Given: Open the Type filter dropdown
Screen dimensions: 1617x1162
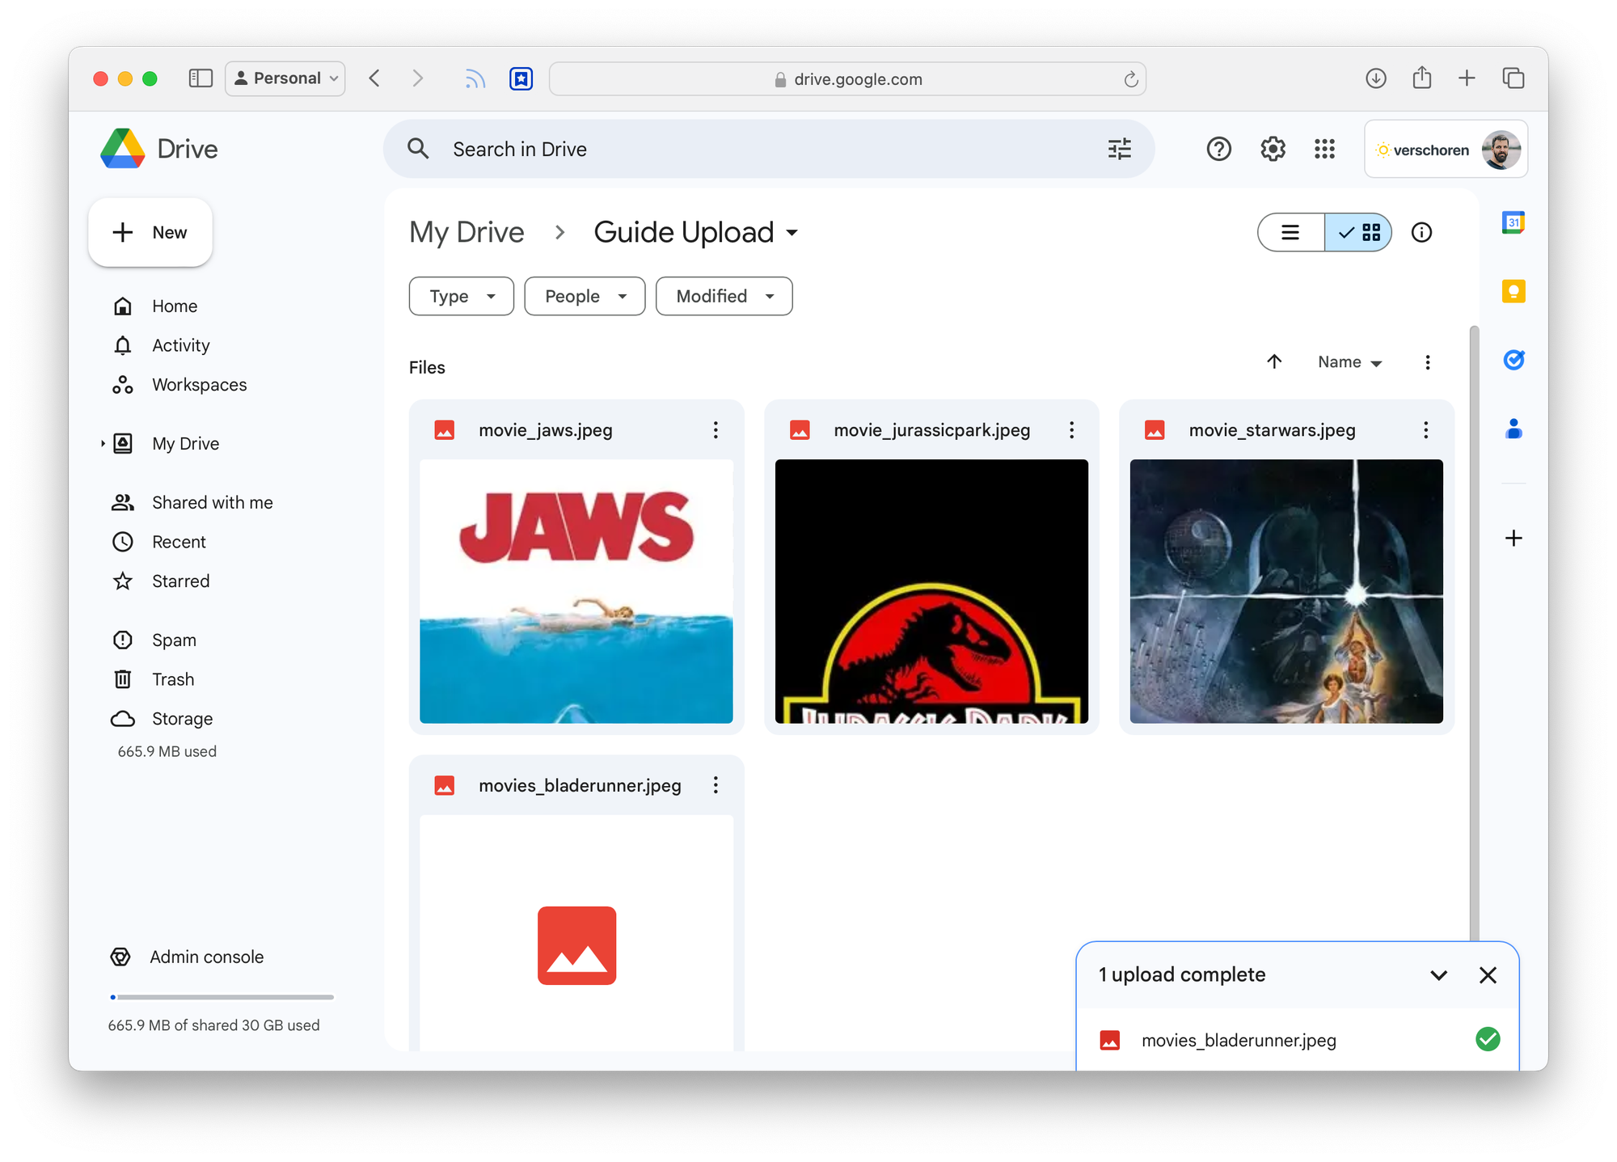Looking at the screenshot, I should coord(461,296).
